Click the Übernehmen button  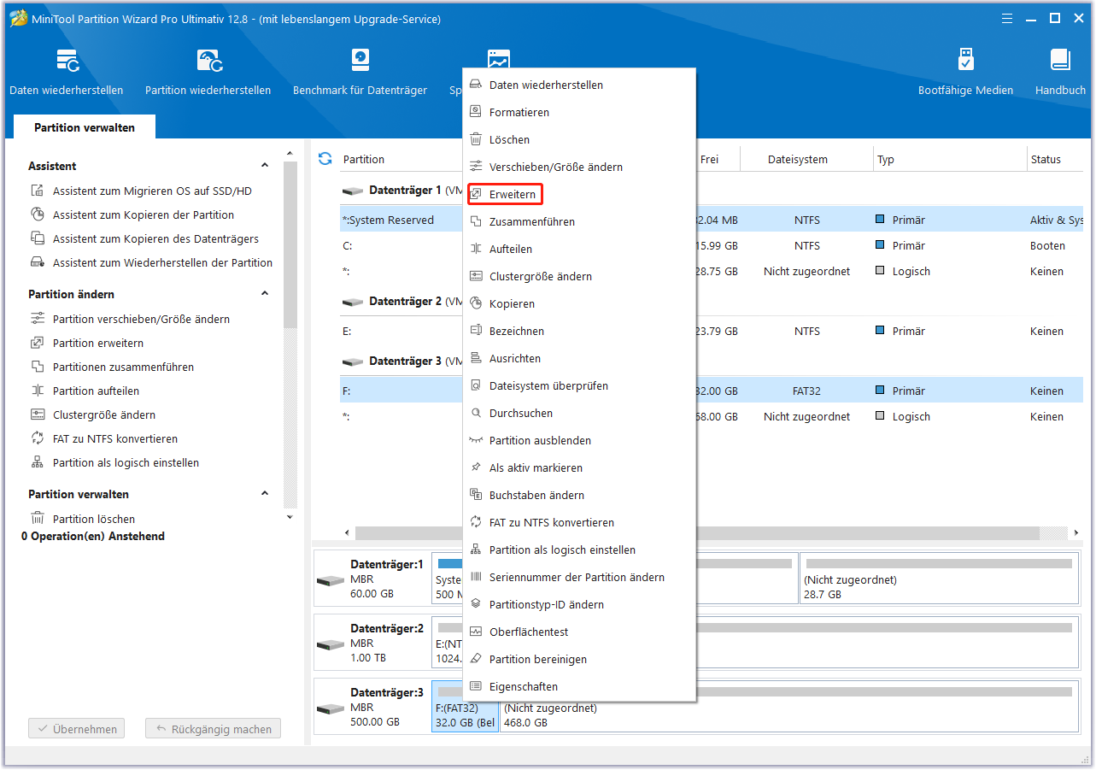point(77,729)
